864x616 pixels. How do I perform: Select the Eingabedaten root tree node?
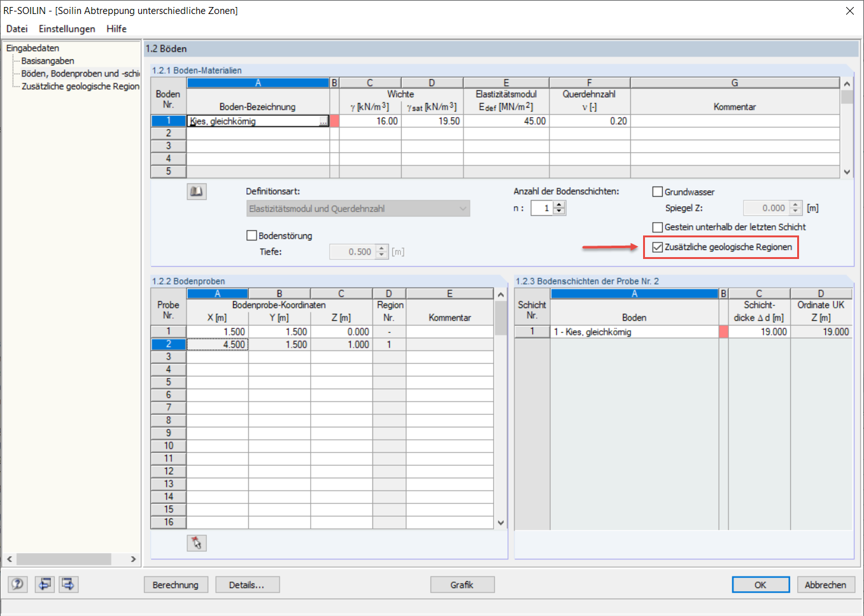(x=32, y=48)
